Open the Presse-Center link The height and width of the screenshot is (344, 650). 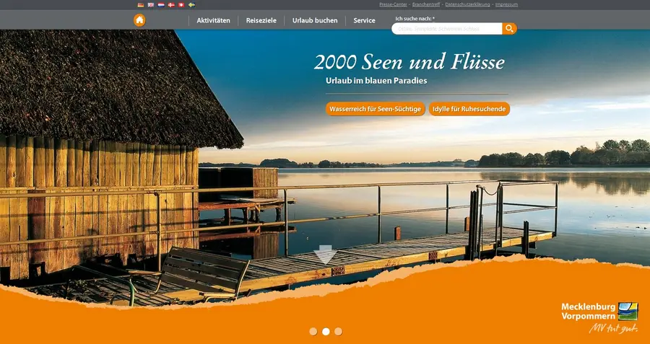393,4
